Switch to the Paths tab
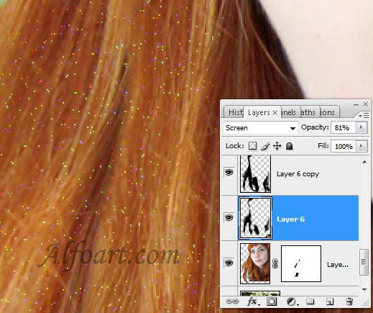Screen dimensions: 373x313 click(310, 112)
